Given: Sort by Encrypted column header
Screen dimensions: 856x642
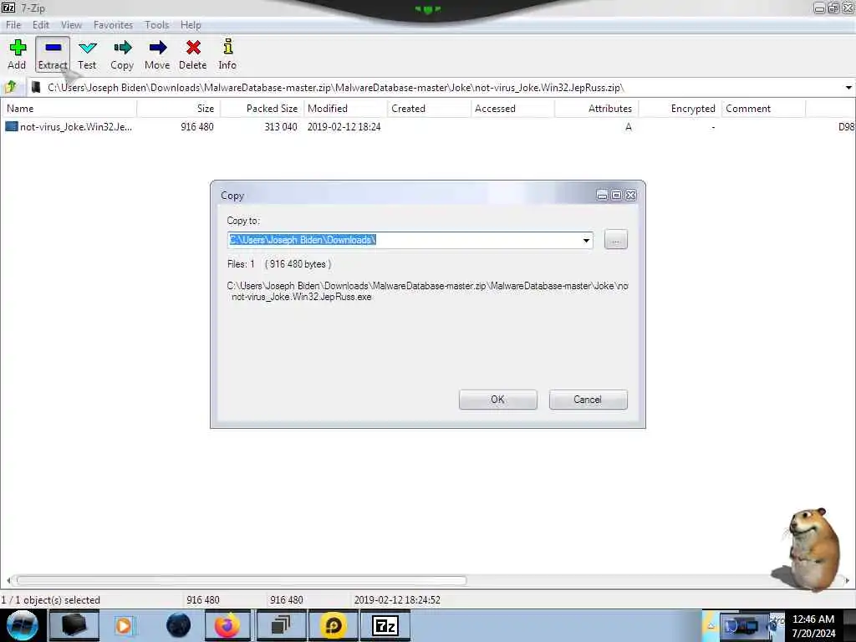Looking at the screenshot, I should (680, 109).
